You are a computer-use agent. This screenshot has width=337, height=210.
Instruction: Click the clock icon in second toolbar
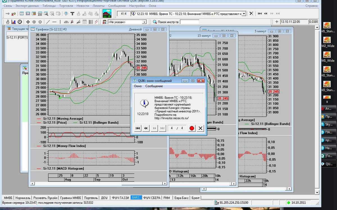20,22
